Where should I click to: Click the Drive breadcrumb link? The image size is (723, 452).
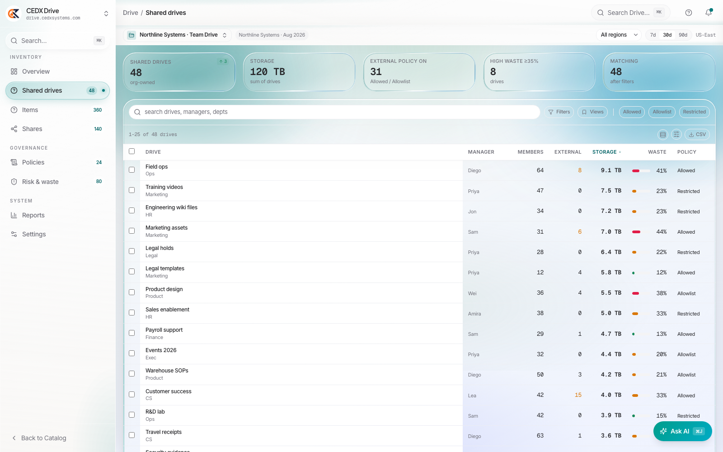[x=131, y=13]
